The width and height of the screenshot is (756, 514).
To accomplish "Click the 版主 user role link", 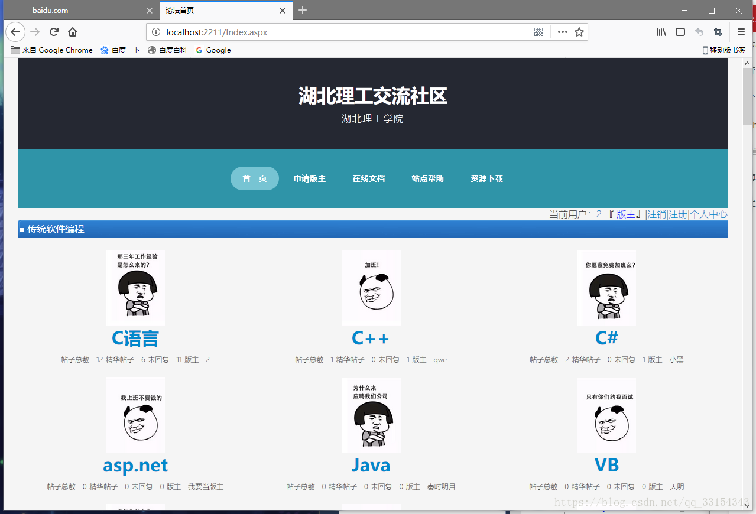I will (626, 214).
